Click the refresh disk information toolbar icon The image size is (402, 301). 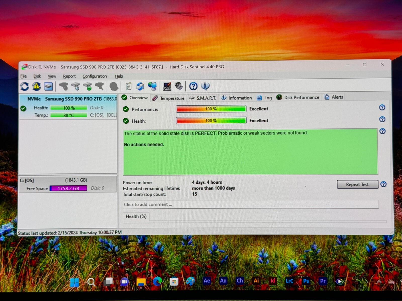pyautogui.click(x=24, y=87)
